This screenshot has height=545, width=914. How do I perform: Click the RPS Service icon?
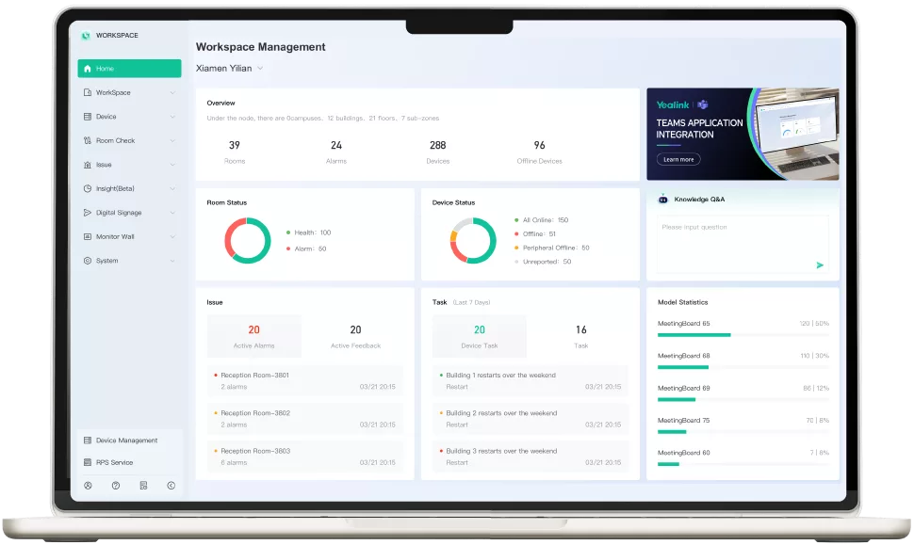[88, 462]
